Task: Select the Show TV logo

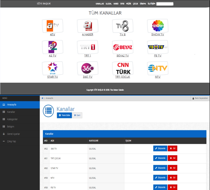Action: click(x=157, y=26)
